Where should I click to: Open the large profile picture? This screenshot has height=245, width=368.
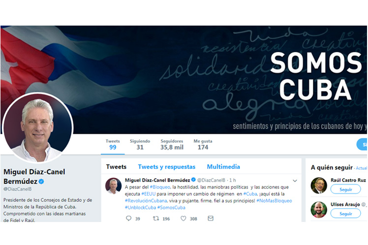[37, 127]
